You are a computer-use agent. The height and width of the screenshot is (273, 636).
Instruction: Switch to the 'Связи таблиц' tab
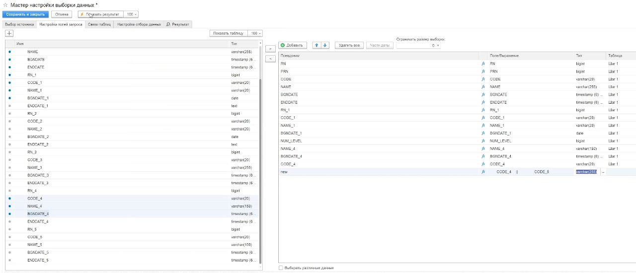(99, 24)
